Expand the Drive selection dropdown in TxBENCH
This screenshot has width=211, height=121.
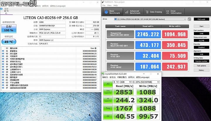click(185, 19)
